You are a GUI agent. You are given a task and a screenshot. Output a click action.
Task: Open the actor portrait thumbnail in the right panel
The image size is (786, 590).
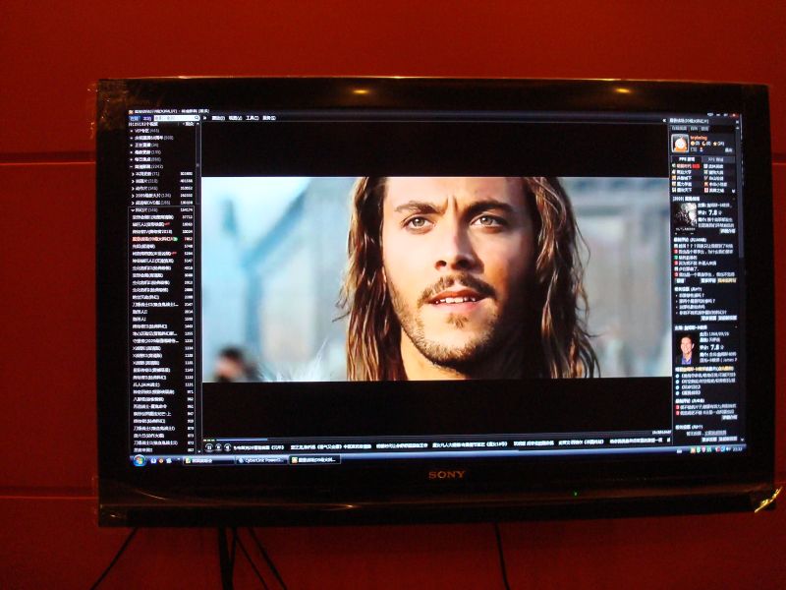pos(685,349)
